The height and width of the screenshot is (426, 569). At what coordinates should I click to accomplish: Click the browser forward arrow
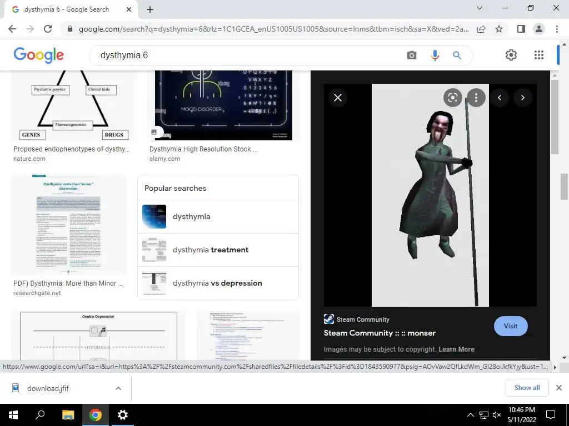coord(30,29)
